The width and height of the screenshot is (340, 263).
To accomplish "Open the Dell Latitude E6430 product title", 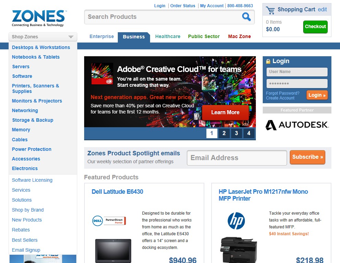I will tap(117, 192).
